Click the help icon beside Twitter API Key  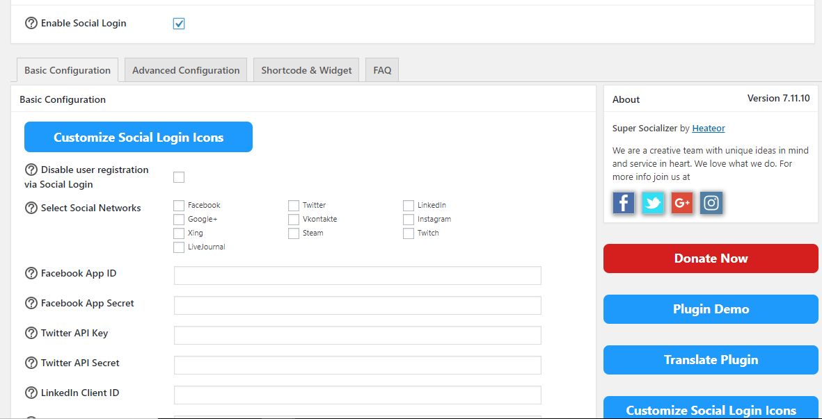pos(31,333)
